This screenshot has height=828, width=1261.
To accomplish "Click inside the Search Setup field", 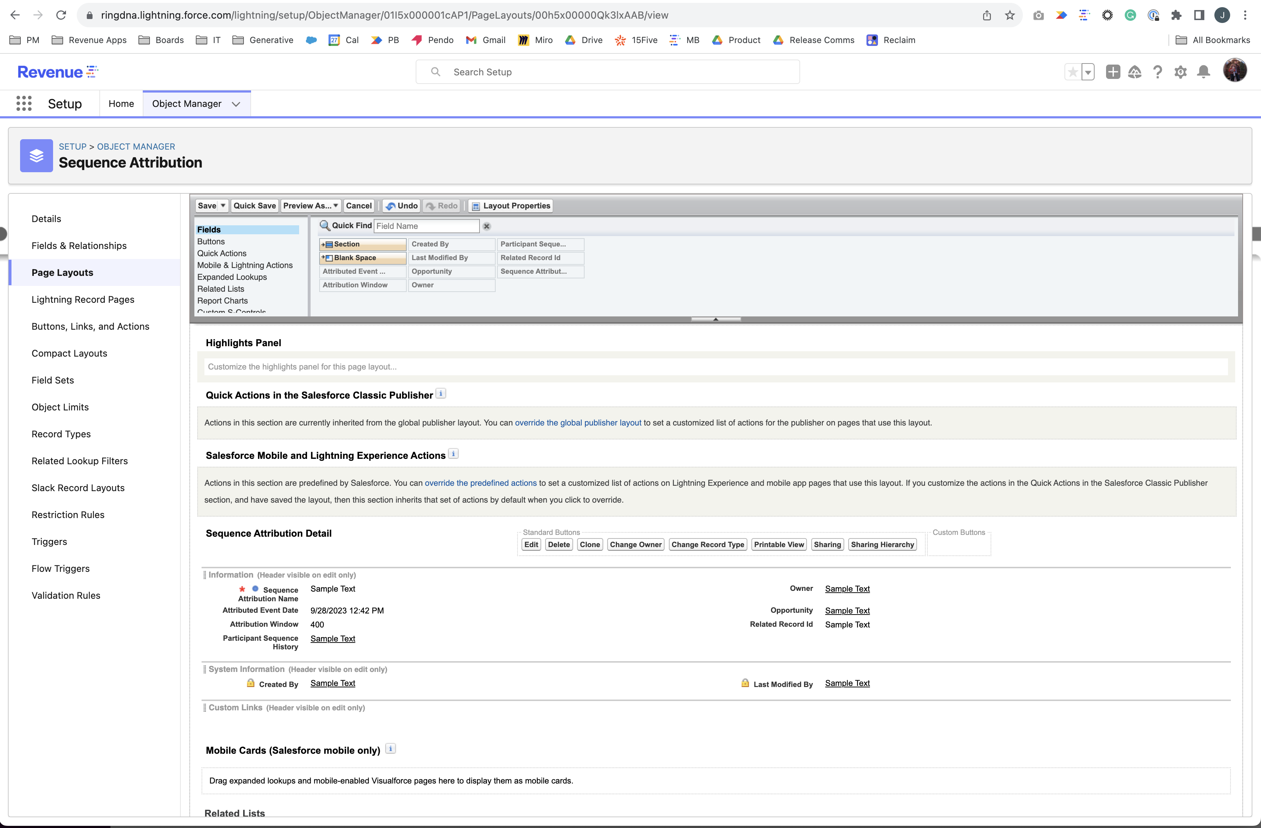I will [608, 71].
